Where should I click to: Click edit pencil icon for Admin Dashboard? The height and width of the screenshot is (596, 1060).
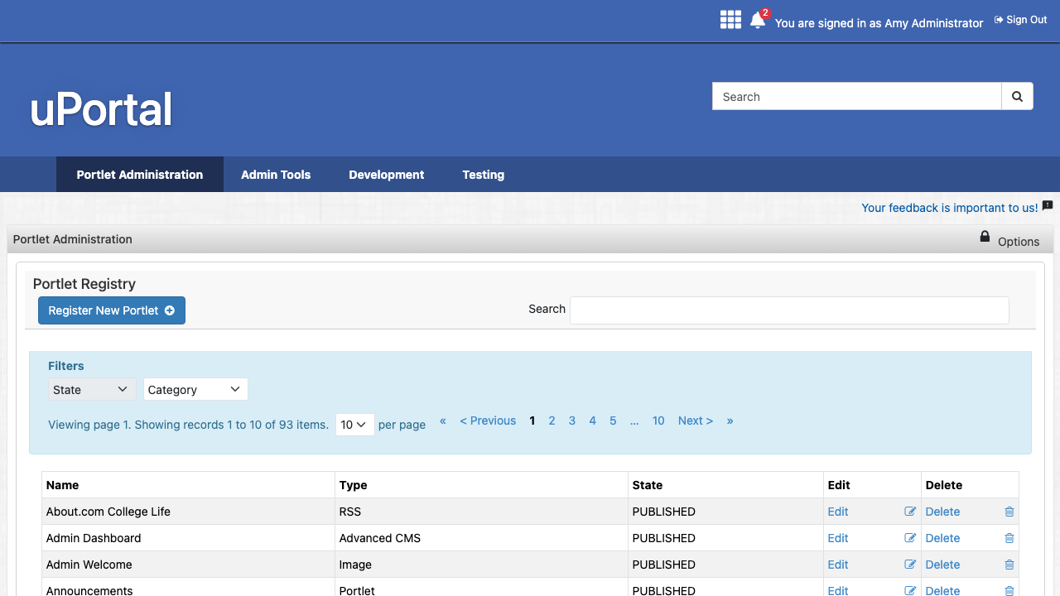[910, 538]
